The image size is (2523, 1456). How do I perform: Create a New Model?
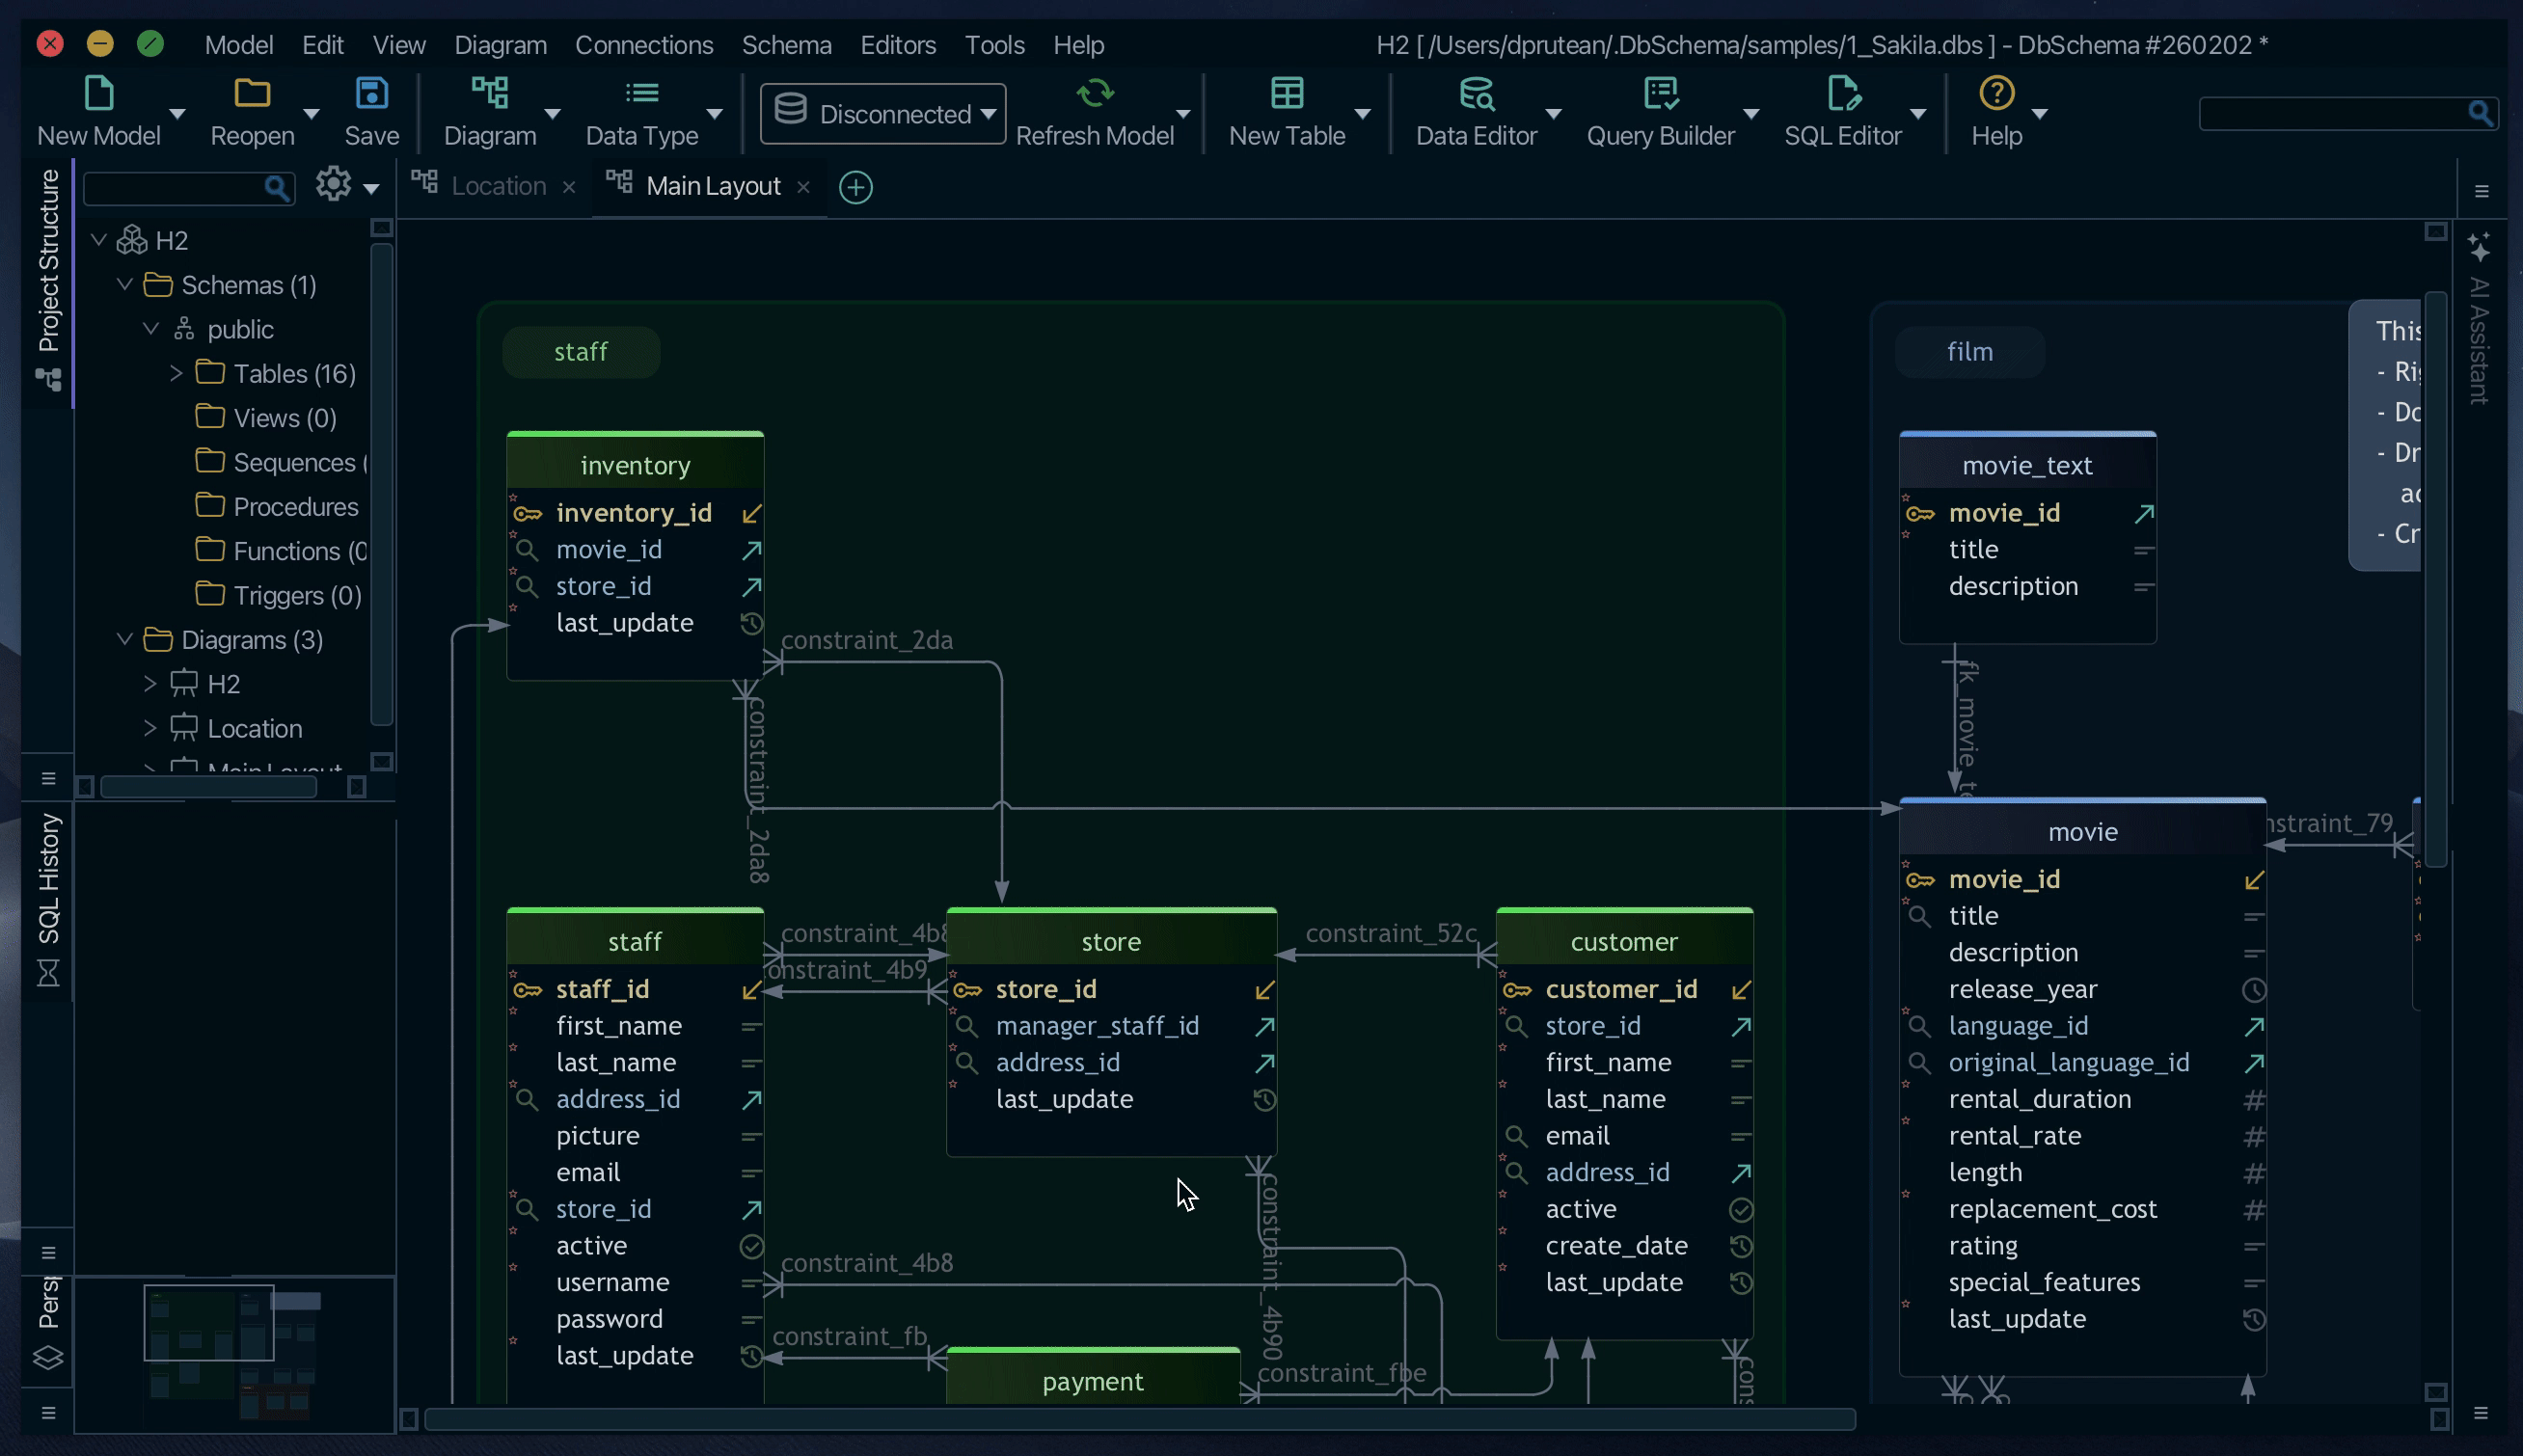point(97,110)
